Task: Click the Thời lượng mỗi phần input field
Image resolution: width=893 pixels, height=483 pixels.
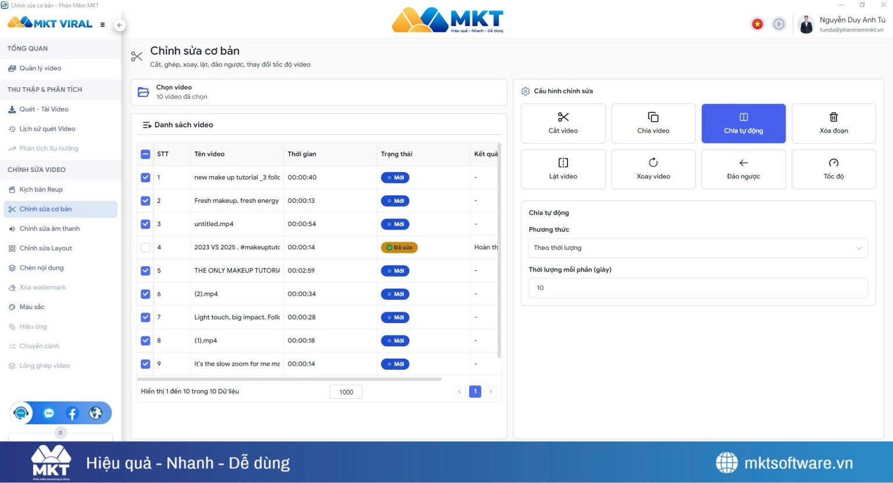Action: (698, 288)
